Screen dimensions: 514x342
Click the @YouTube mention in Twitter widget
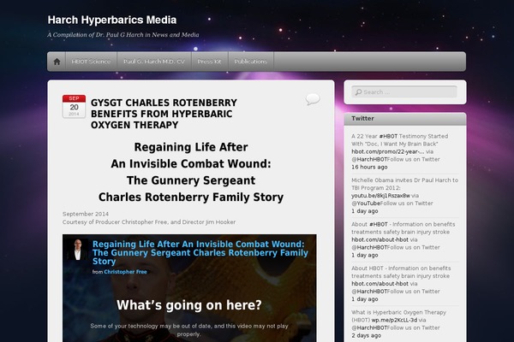point(366,203)
